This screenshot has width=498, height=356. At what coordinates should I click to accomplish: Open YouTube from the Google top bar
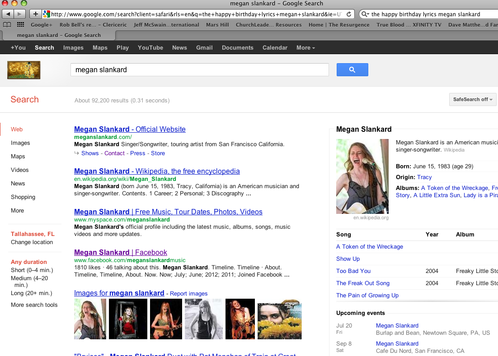(x=150, y=47)
